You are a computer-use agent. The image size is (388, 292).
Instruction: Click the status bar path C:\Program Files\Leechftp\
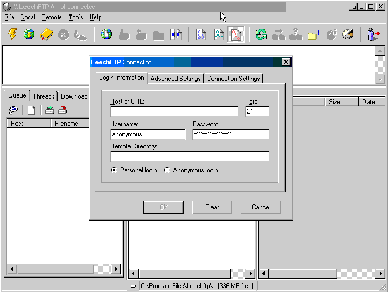tap(177, 286)
